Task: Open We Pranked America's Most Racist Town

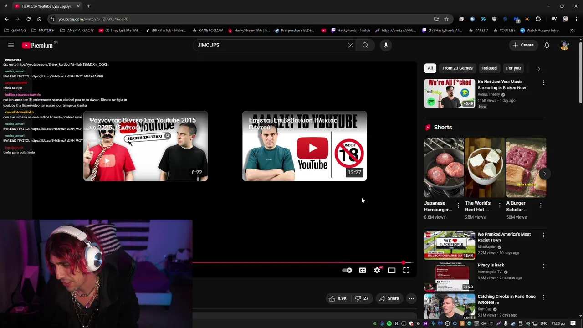Action: tap(504, 237)
